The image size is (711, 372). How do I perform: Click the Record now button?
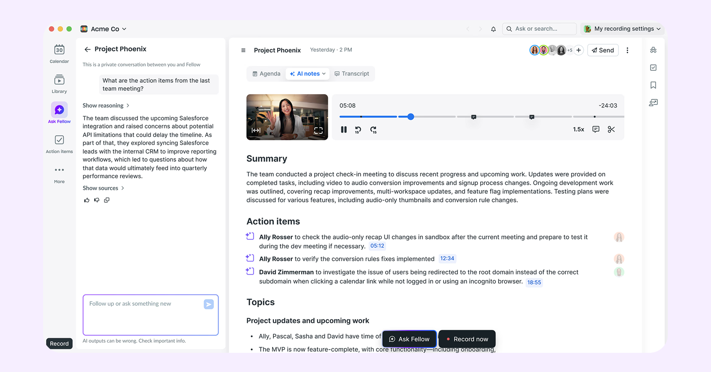click(x=467, y=339)
